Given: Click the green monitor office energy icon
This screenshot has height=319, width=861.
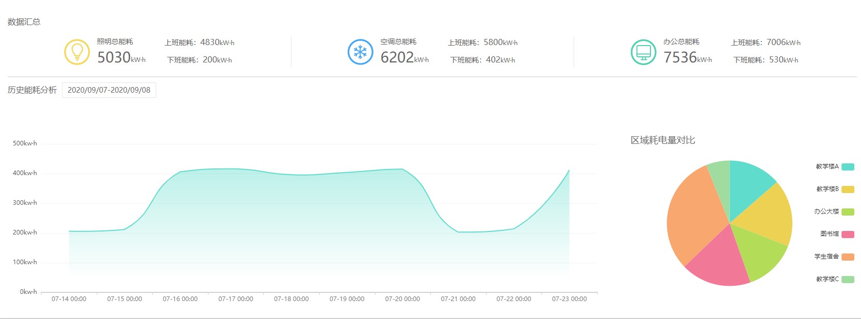Looking at the screenshot, I should click(x=643, y=52).
